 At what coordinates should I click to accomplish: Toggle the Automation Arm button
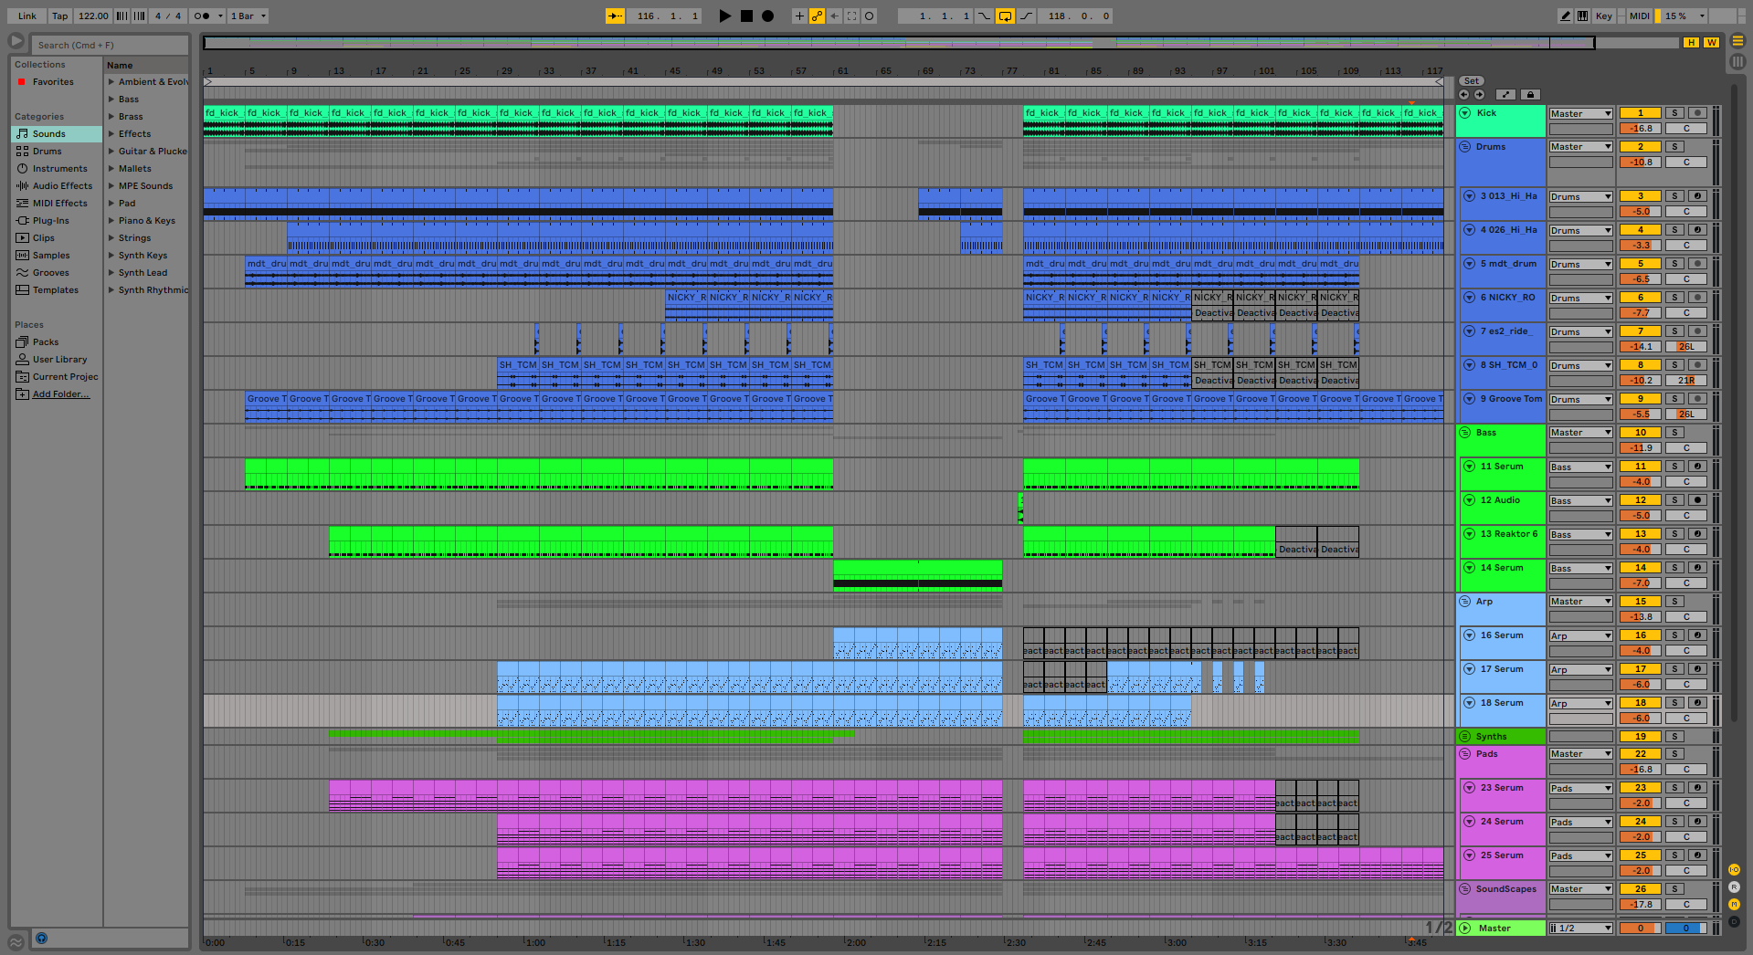click(x=817, y=16)
